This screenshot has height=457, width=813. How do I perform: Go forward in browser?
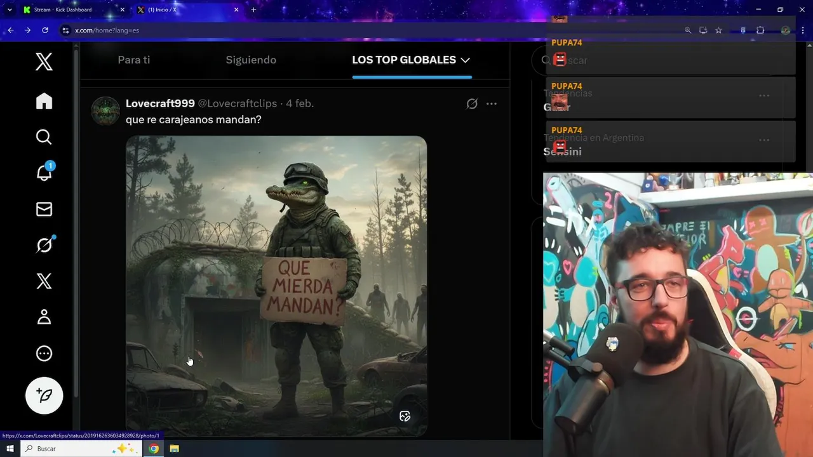27,30
